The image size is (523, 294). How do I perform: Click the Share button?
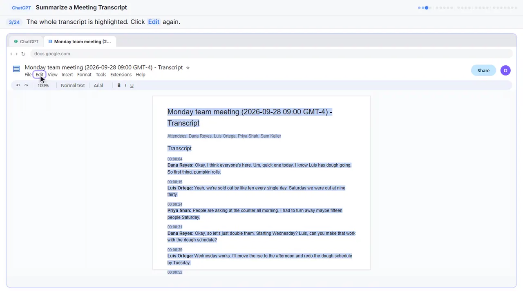click(x=483, y=71)
